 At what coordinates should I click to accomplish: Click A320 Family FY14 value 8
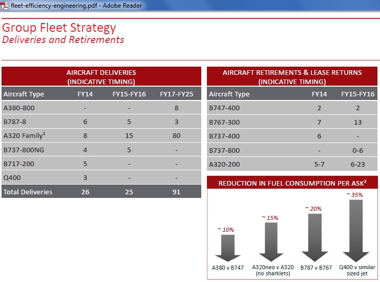tap(85, 136)
